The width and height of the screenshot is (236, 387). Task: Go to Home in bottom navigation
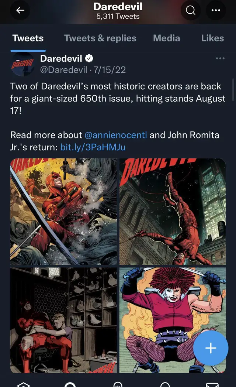point(23,384)
